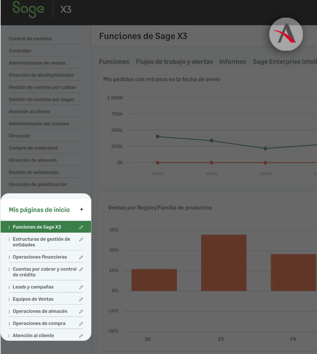Click the Sage logo in the header
The width and height of the screenshot is (317, 354).
[x=28, y=9]
